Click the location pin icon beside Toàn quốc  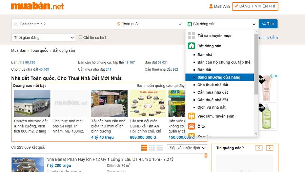[119, 24]
